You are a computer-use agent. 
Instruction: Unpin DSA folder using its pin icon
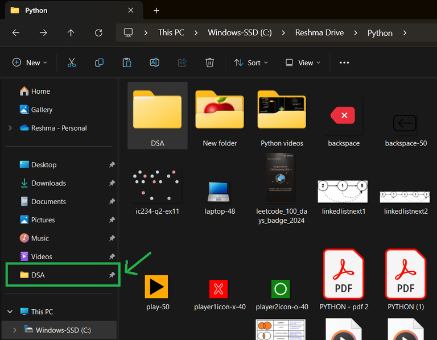click(112, 275)
